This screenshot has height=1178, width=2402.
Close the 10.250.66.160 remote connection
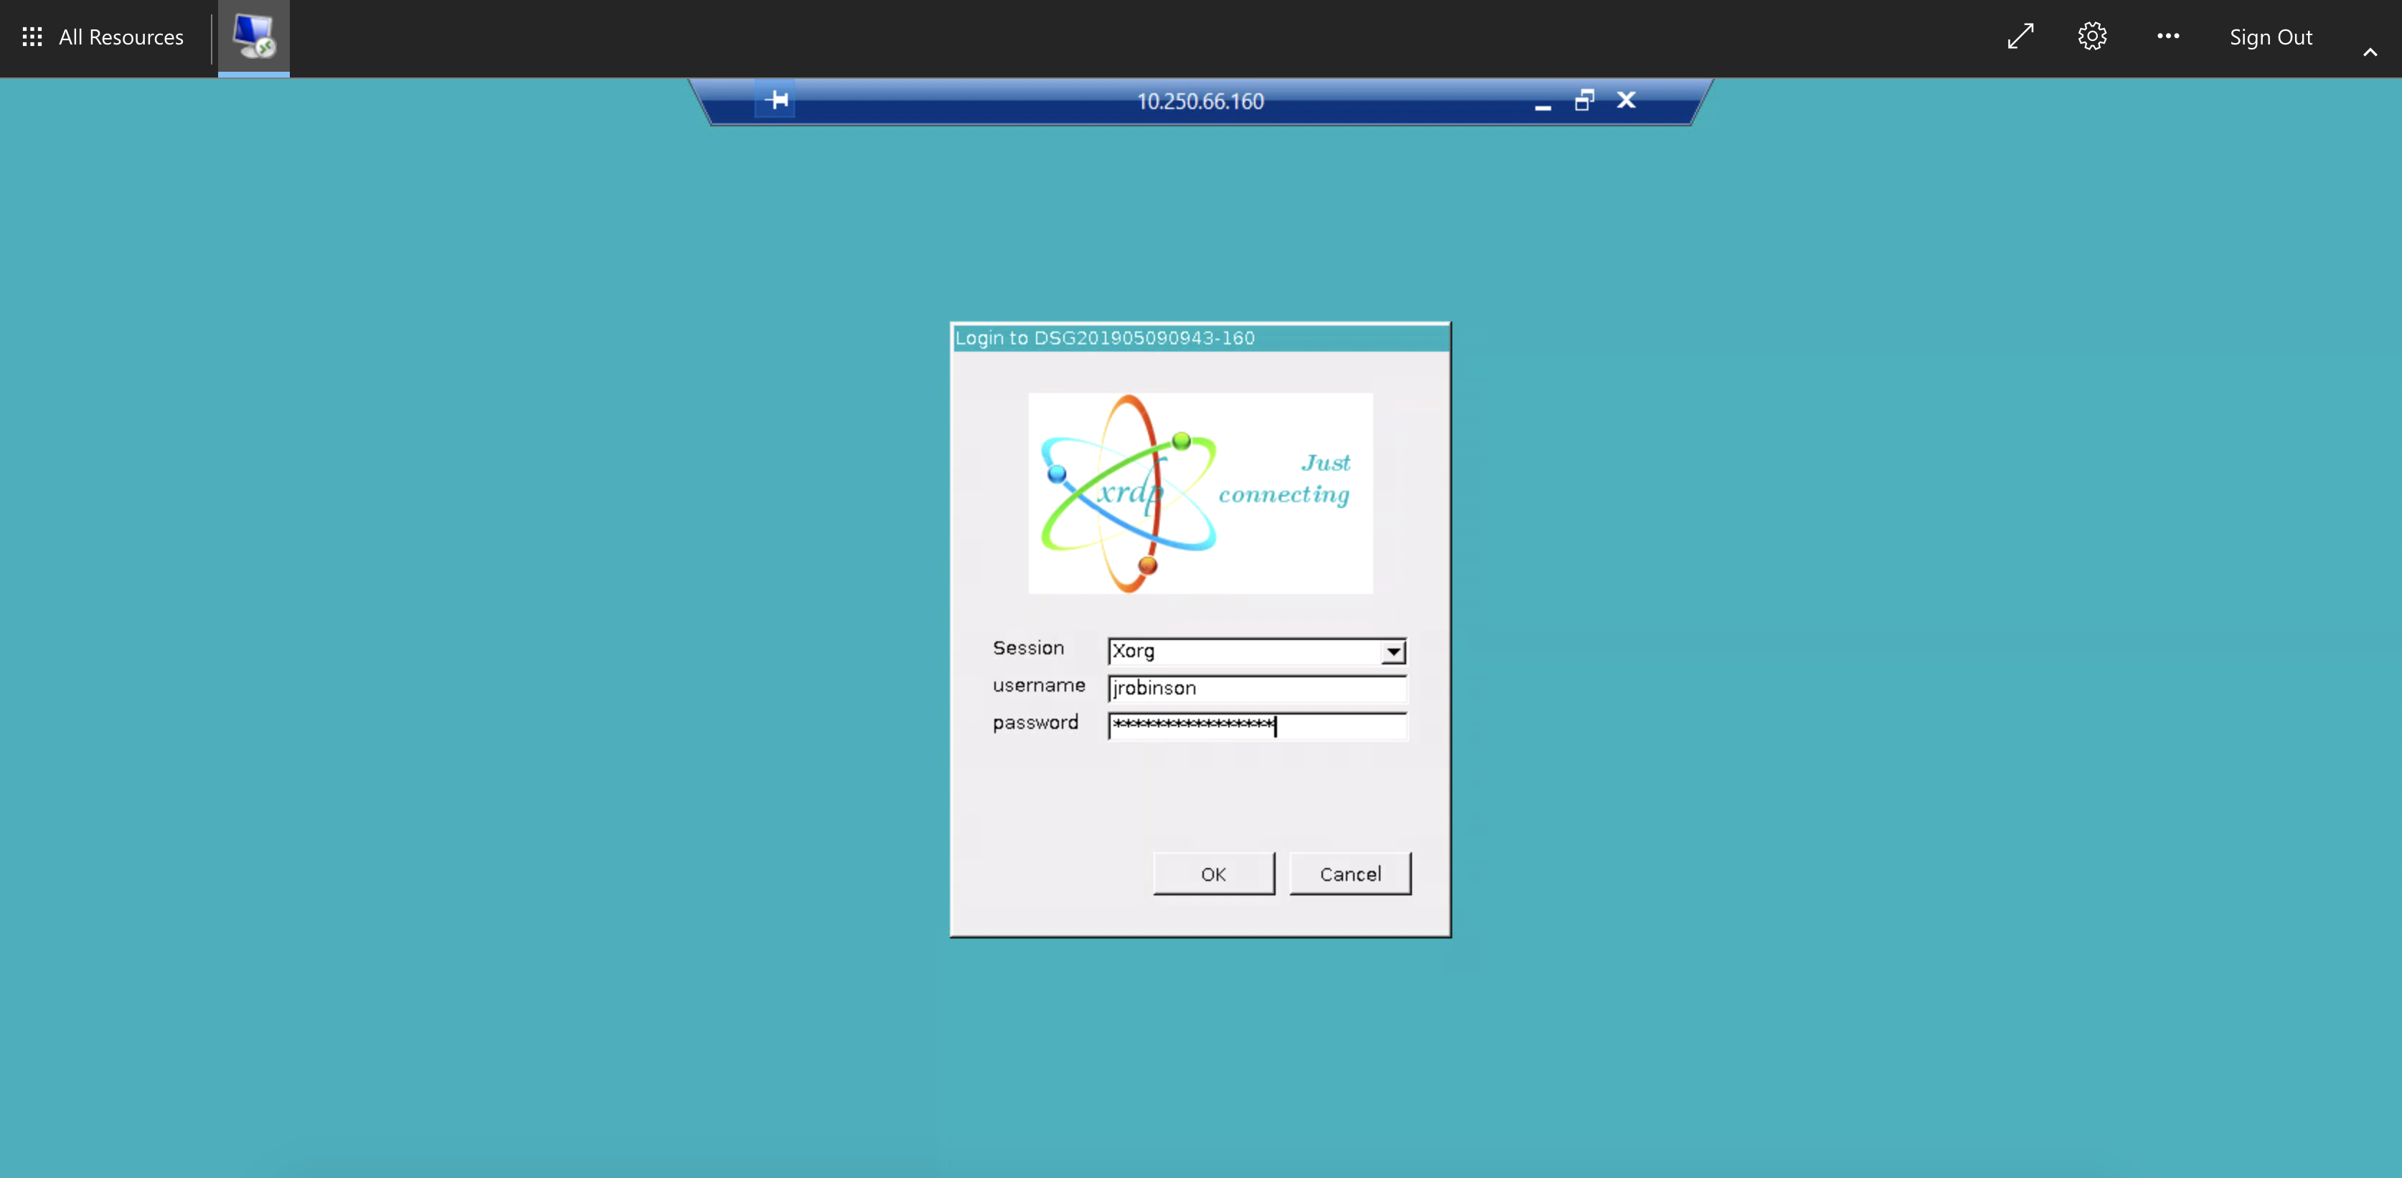tap(1626, 100)
